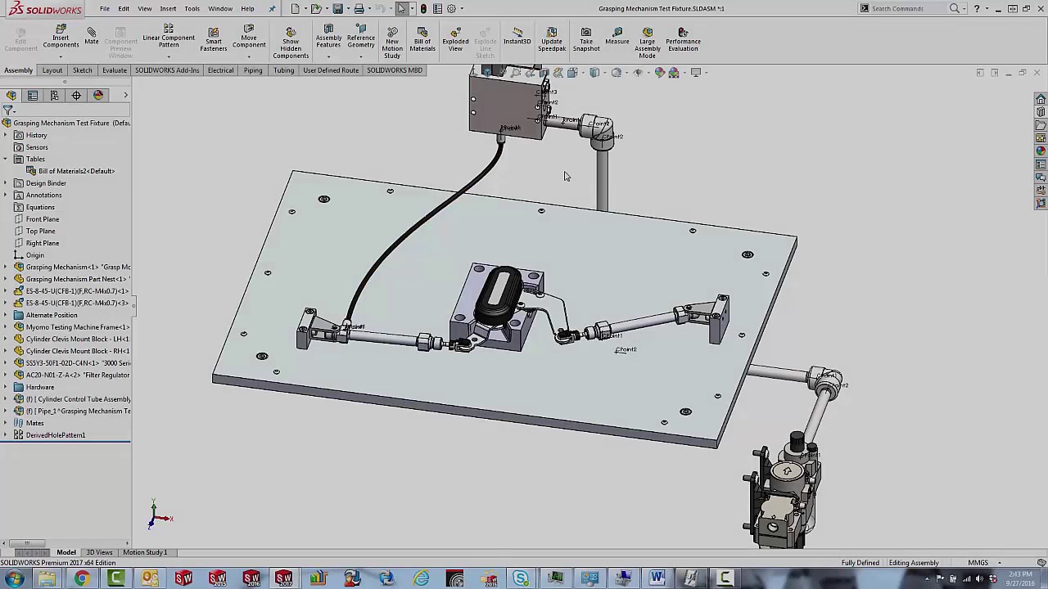Expand the Hardware folder node
The width and height of the screenshot is (1048, 589).
click(7, 387)
